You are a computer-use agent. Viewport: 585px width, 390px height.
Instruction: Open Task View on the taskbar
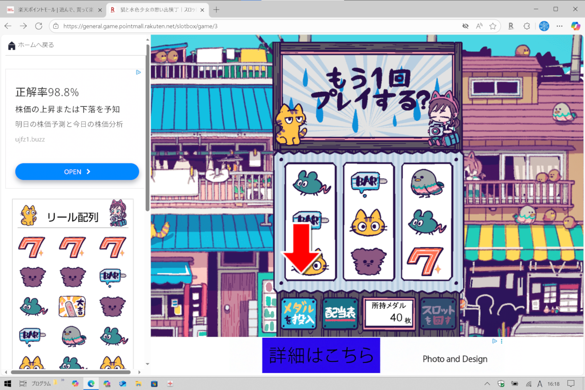[23, 384]
